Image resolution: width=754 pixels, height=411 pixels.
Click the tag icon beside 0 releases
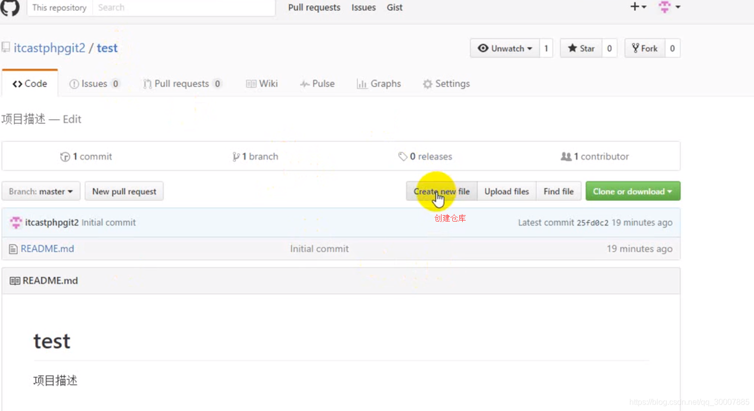tap(403, 156)
